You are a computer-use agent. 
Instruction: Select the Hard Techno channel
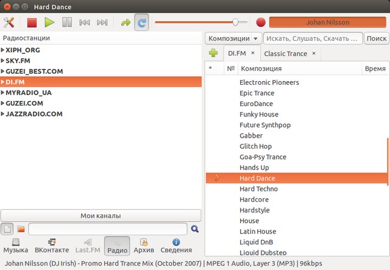(297, 189)
